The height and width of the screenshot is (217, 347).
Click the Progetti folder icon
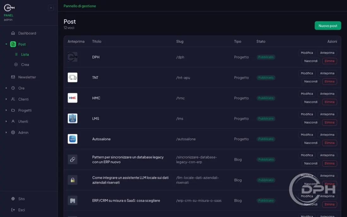pos(13,110)
